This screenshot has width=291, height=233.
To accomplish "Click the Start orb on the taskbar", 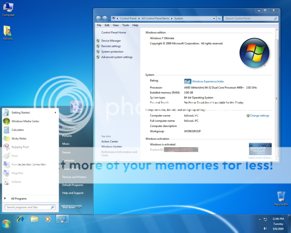I will click(6, 224).
